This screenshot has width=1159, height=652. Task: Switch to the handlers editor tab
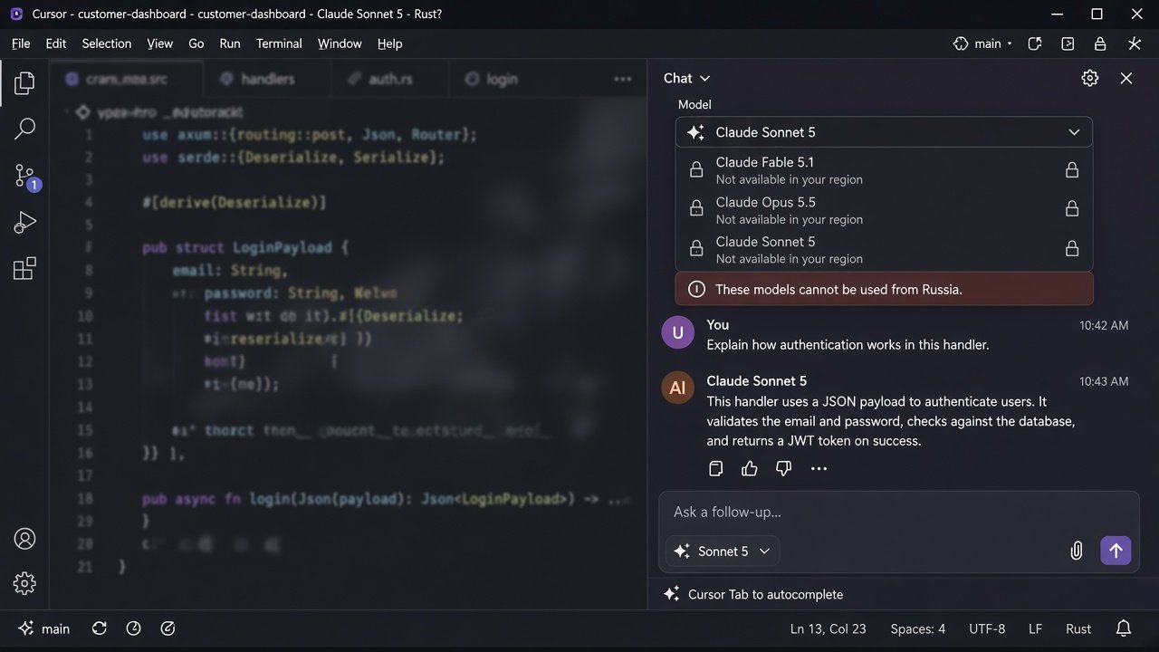pyautogui.click(x=267, y=80)
